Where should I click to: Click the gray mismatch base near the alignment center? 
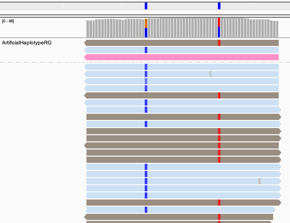(210, 74)
